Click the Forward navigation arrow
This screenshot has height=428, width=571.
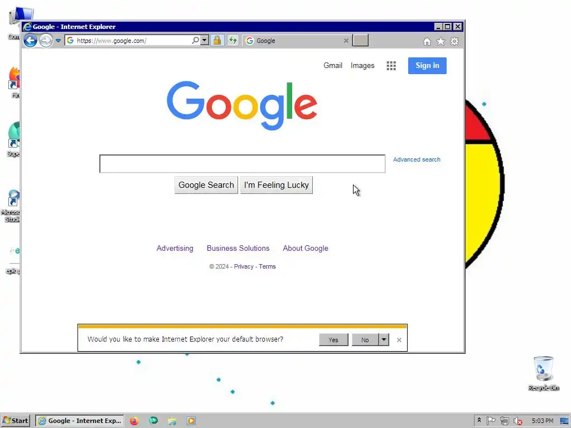click(x=46, y=40)
